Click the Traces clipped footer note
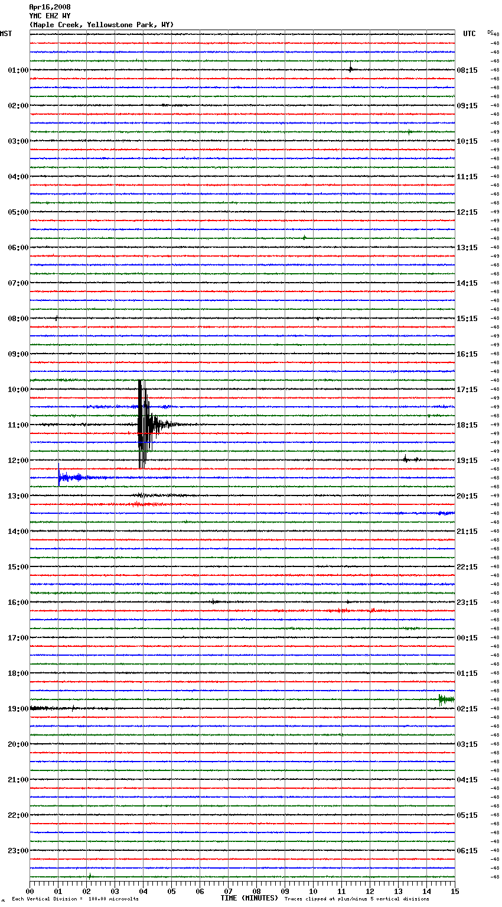This screenshot has width=502, height=907. pyautogui.click(x=357, y=899)
